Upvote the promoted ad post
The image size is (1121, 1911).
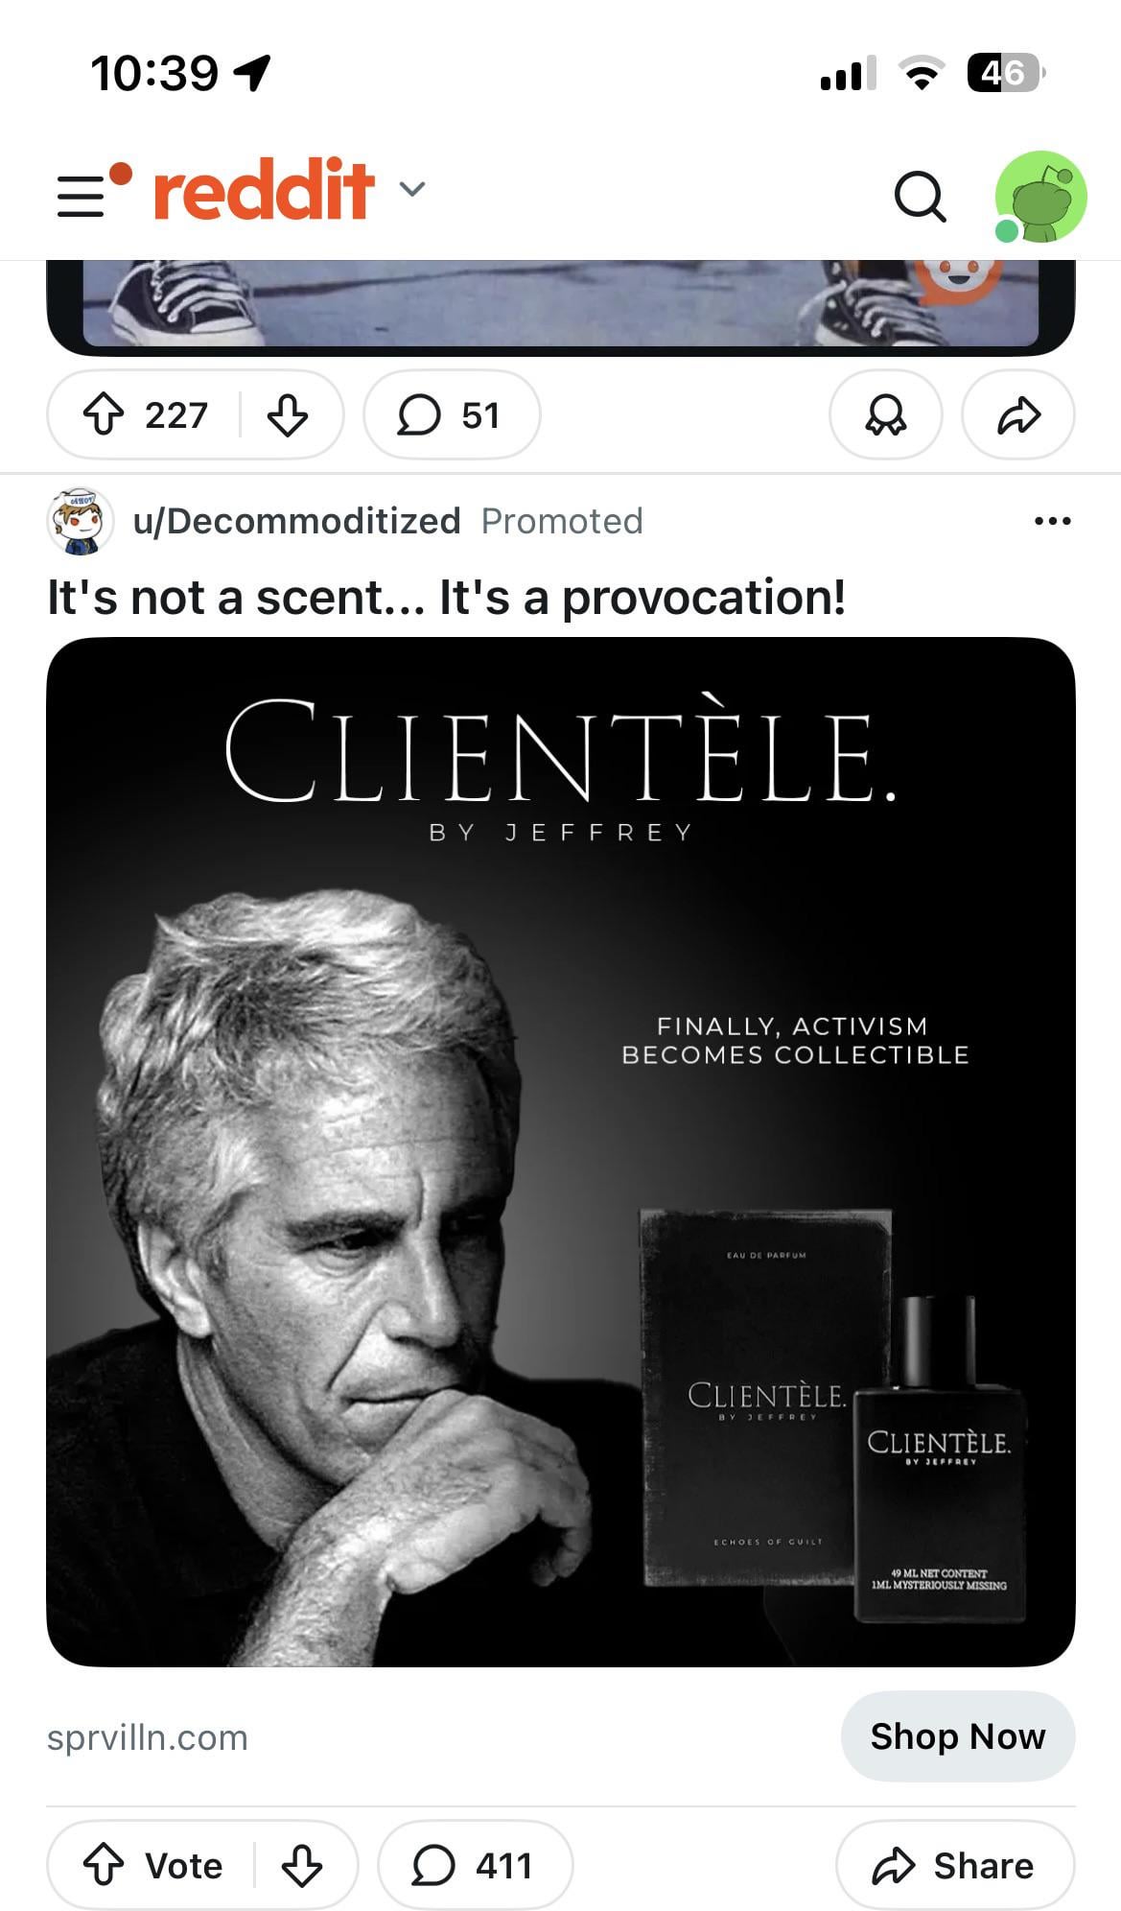click(x=105, y=1866)
